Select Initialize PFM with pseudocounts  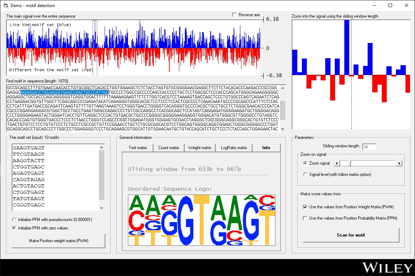(x=14, y=220)
